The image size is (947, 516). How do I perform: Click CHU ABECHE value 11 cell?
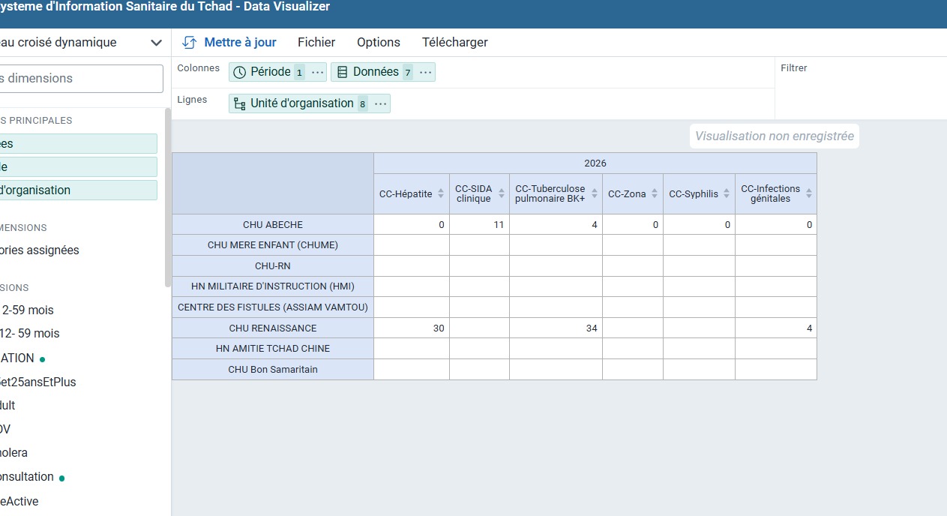click(479, 225)
